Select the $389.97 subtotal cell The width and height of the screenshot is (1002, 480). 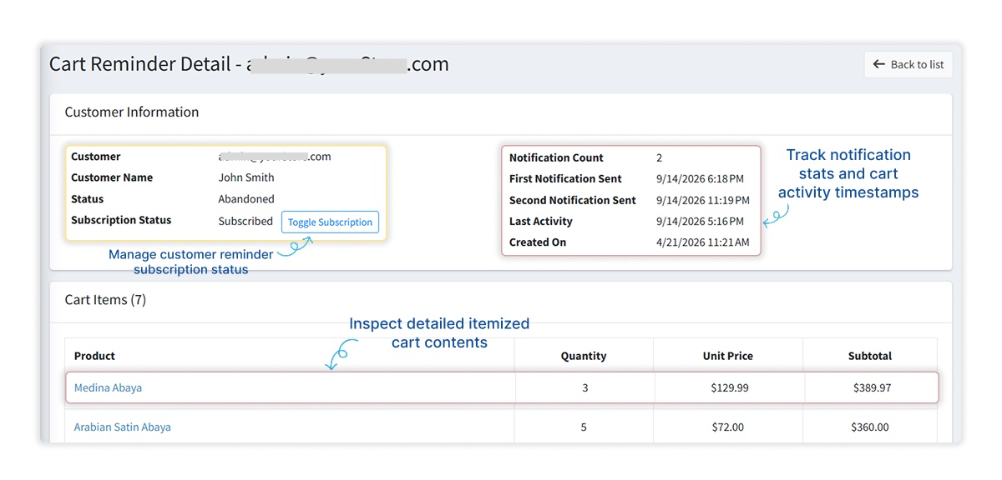pos(872,387)
